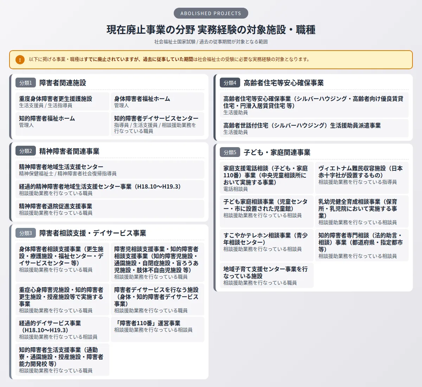The width and height of the screenshot is (422, 387).
Task: Click 管理人 under 身体障害者福祉ホーム
Action: click(x=121, y=105)
